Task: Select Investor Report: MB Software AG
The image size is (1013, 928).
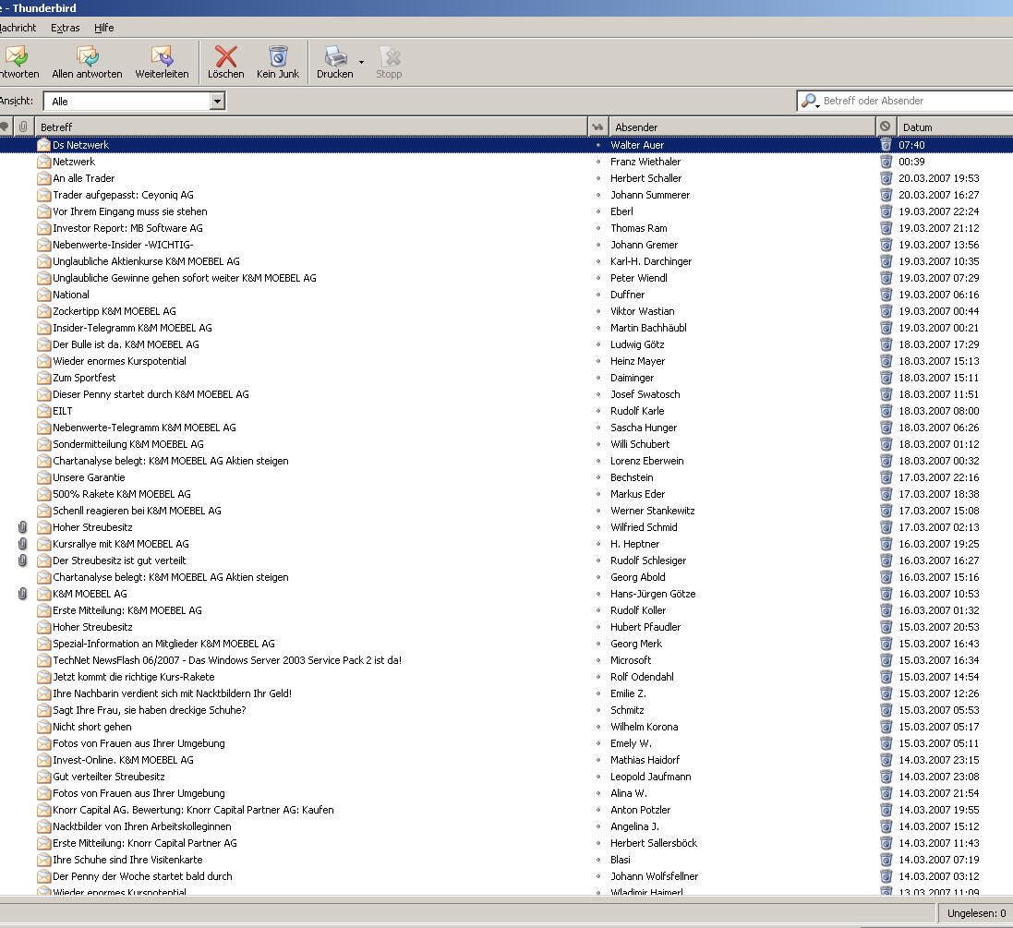Action: pyautogui.click(x=127, y=228)
